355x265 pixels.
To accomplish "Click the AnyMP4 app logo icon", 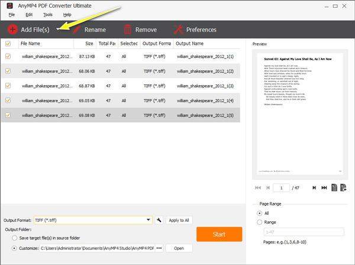I will [9, 6].
